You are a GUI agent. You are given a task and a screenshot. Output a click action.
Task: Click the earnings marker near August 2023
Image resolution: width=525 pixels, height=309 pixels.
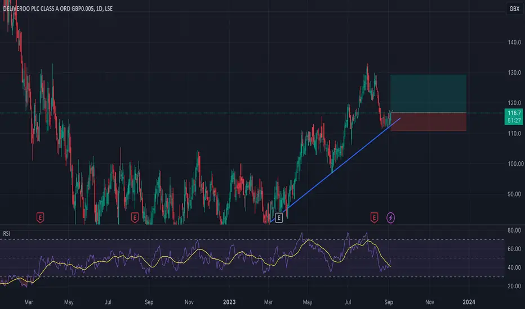(x=374, y=218)
